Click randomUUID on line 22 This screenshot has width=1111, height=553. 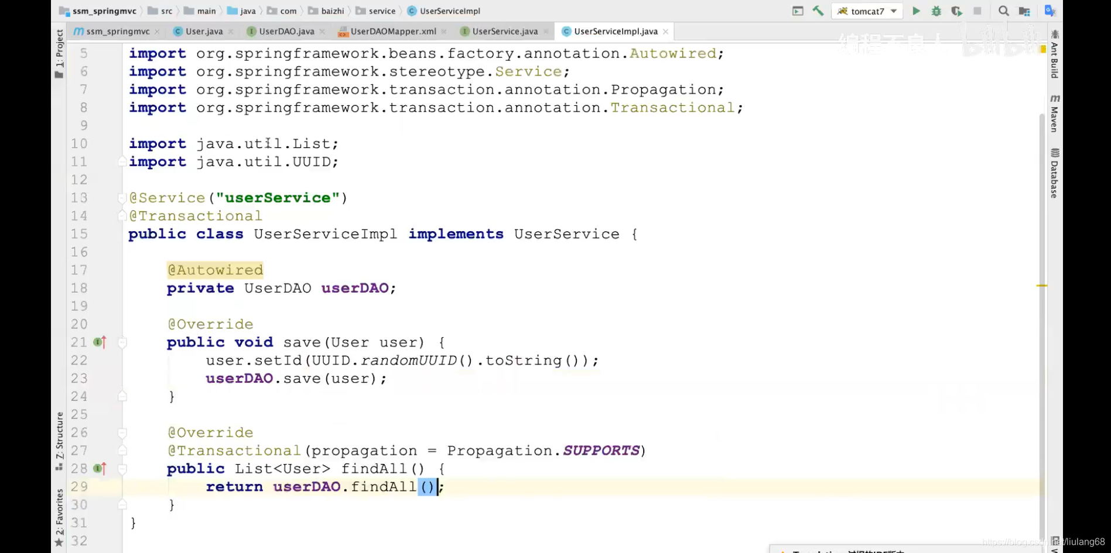(409, 360)
